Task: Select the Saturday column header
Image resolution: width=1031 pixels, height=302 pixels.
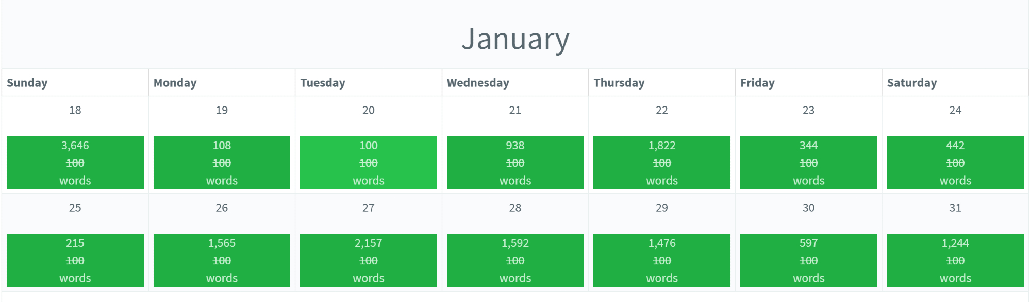Action: pyautogui.click(x=911, y=83)
